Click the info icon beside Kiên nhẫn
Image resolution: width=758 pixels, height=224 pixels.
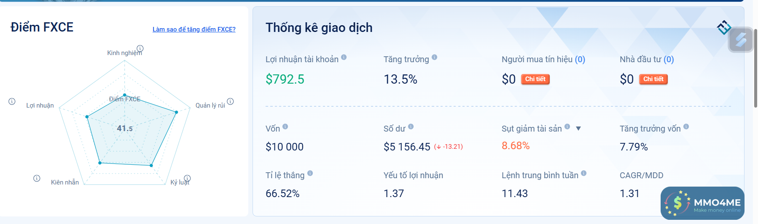(x=37, y=178)
